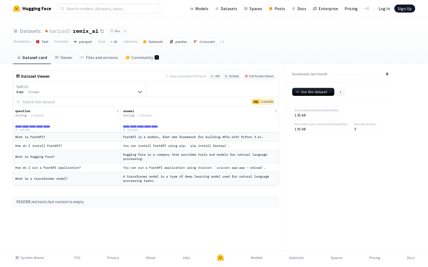Open the SQL Console
This screenshot has width=428, height=267.
263,102
